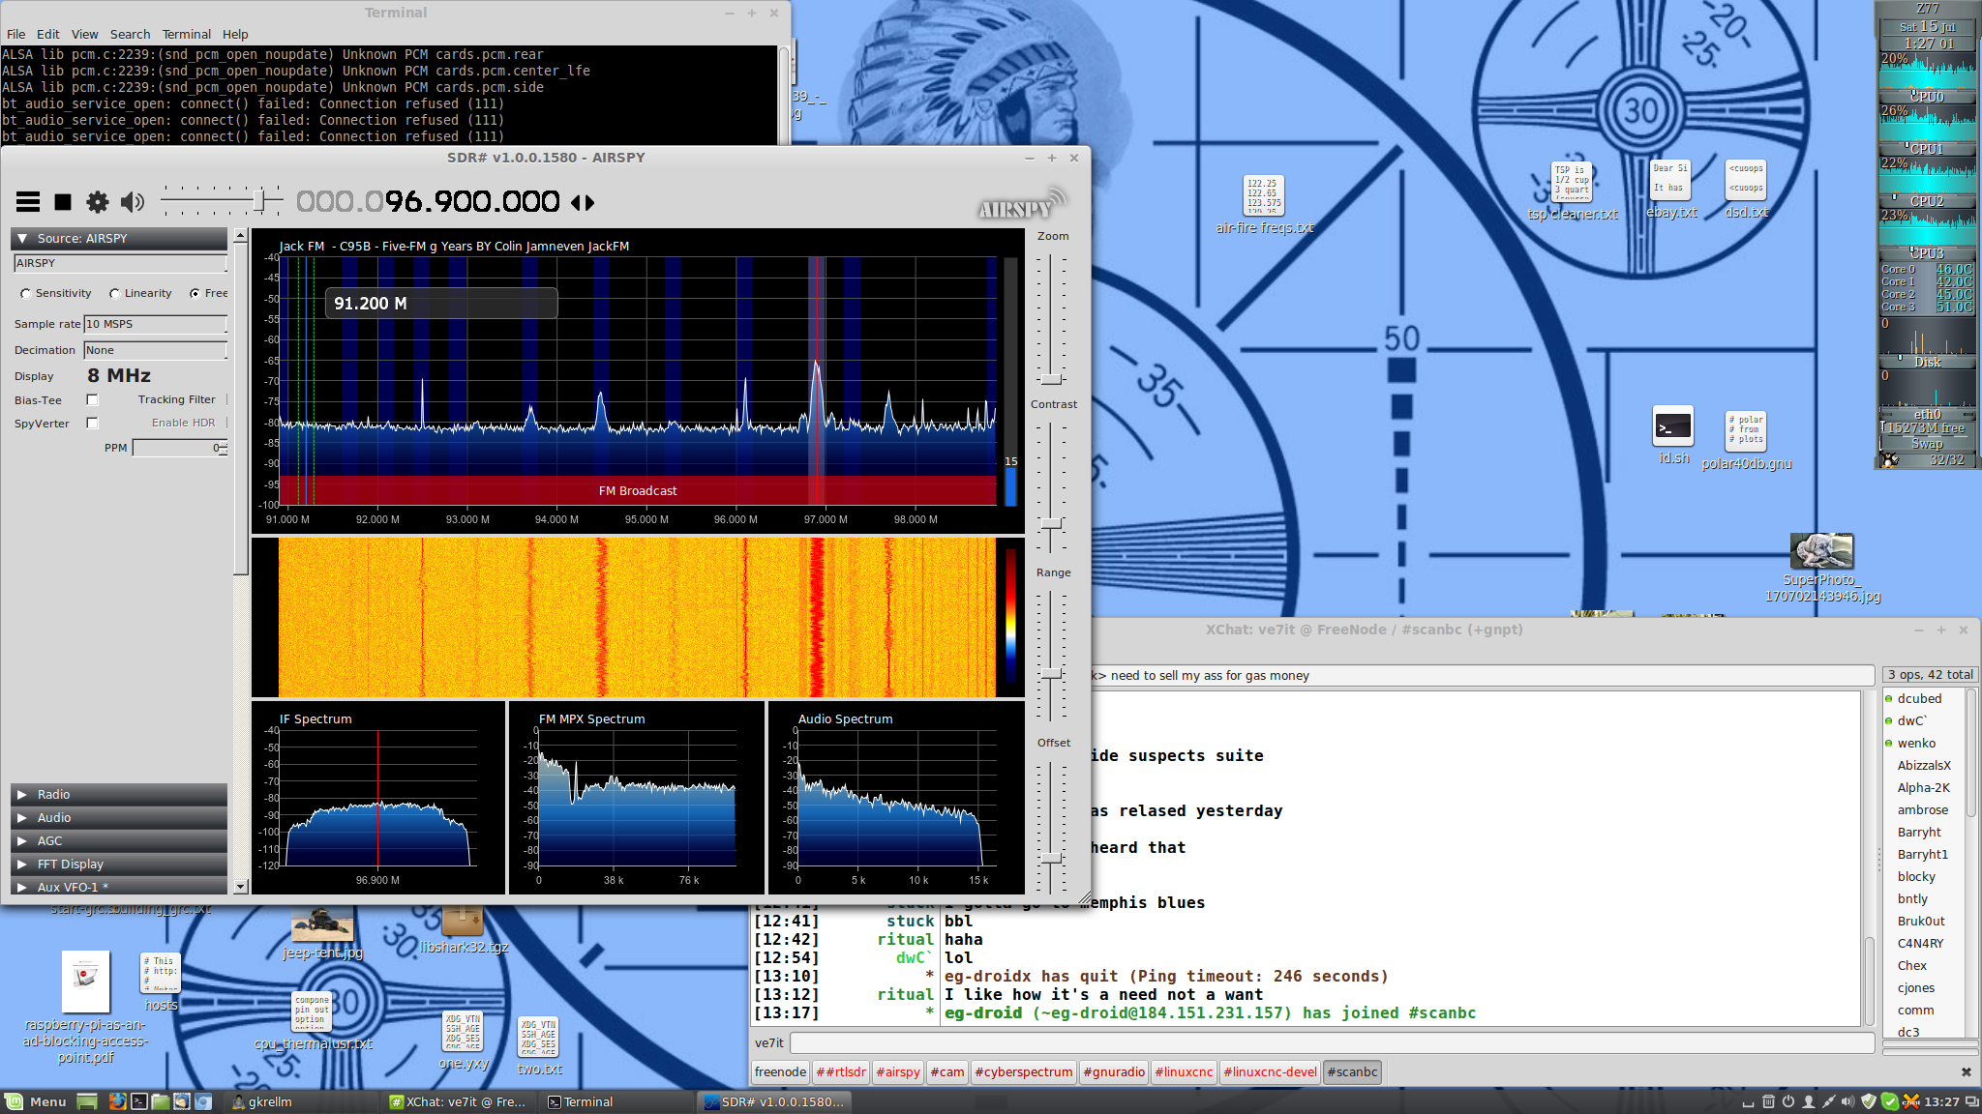1982x1114 pixels.
Task: Open the SDR# hamburger main menu
Action: [x=28, y=201]
